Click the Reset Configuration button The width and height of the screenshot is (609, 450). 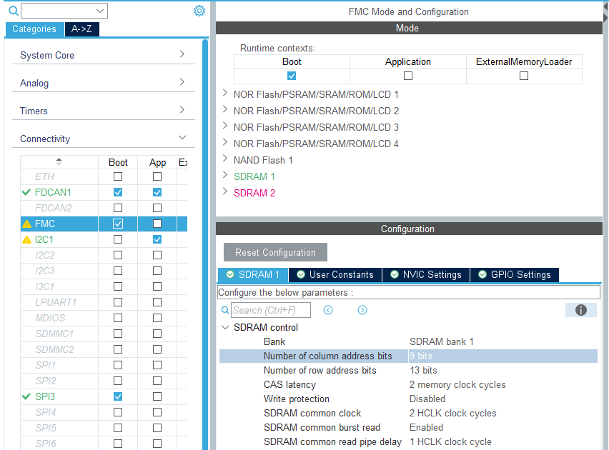coord(274,252)
